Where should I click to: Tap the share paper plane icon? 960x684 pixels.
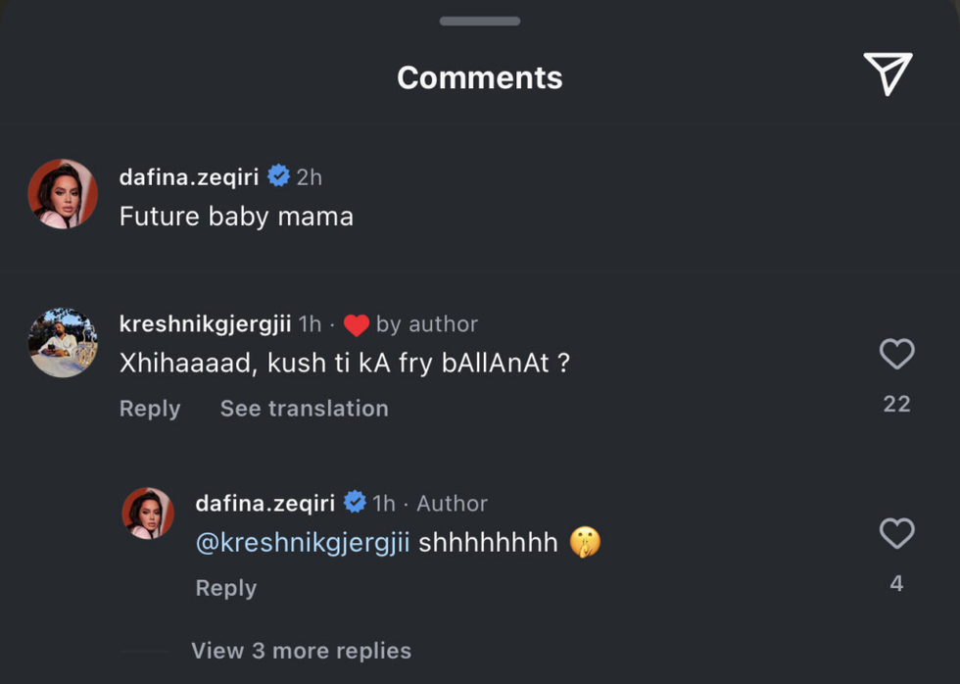coord(888,74)
